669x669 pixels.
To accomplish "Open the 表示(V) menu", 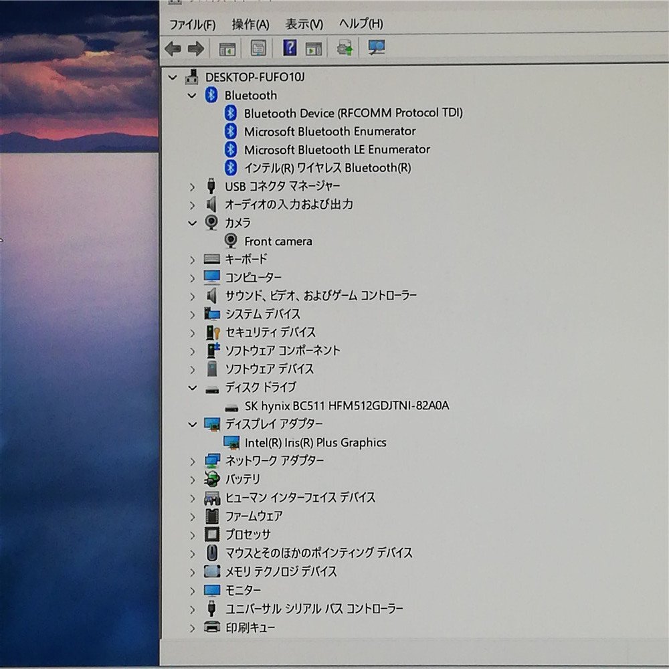I will pyautogui.click(x=302, y=23).
